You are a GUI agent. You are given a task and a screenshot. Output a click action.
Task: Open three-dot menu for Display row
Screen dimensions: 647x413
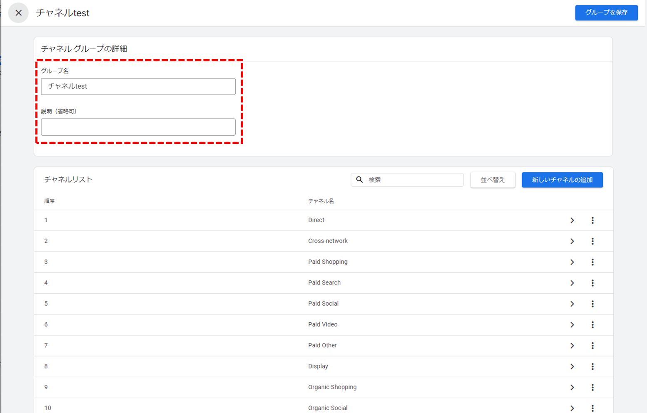pyautogui.click(x=592, y=366)
